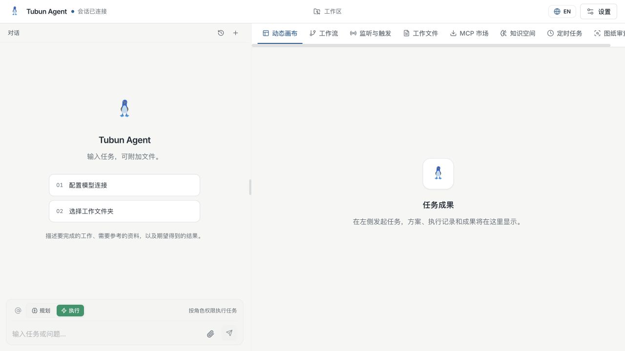Switch to 规划 (plan) mode
The image size is (625, 351).
pyautogui.click(x=41, y=311)
